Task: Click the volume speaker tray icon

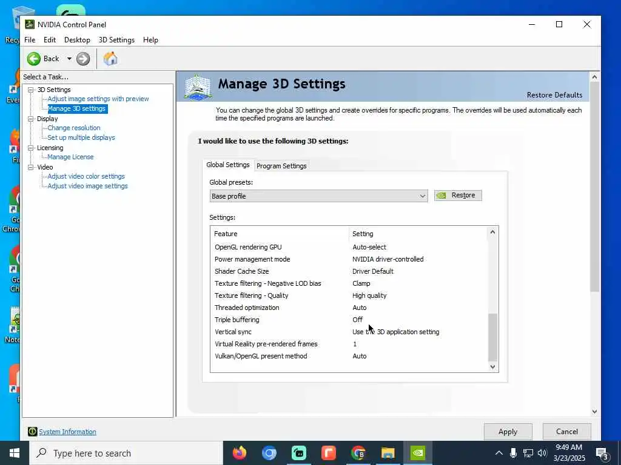Action: [x=542, y=453]
